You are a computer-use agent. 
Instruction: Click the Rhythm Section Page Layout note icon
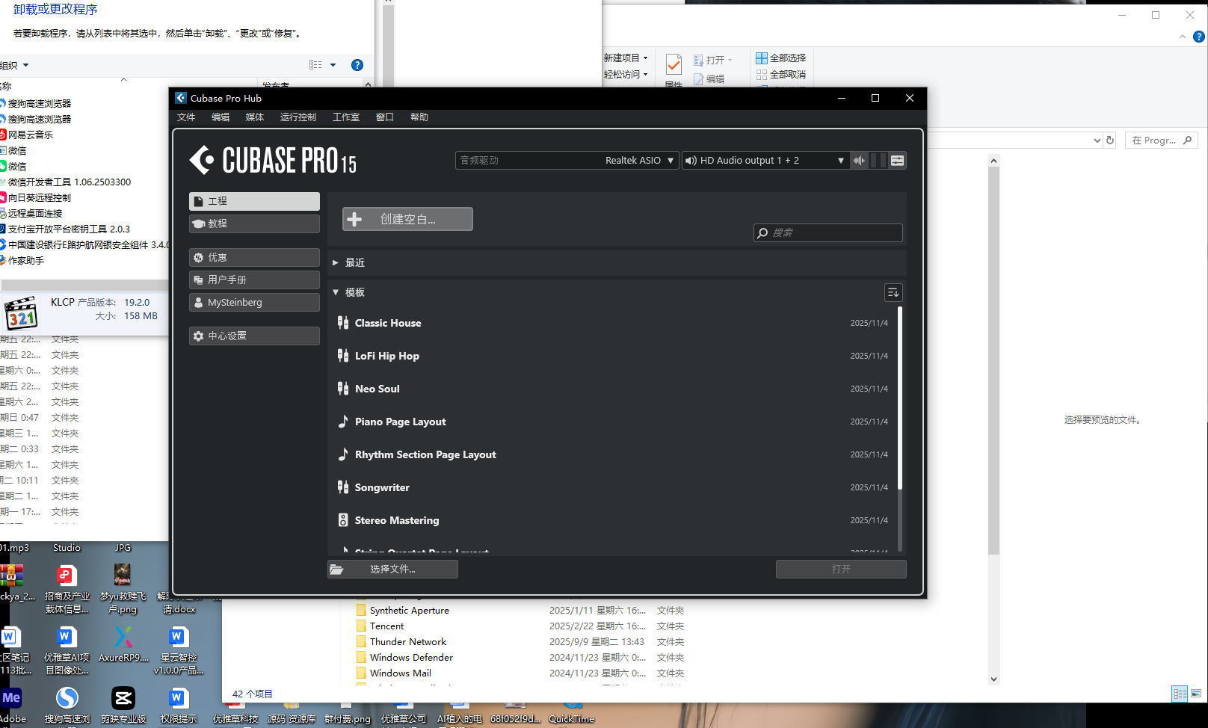point(343,454)
